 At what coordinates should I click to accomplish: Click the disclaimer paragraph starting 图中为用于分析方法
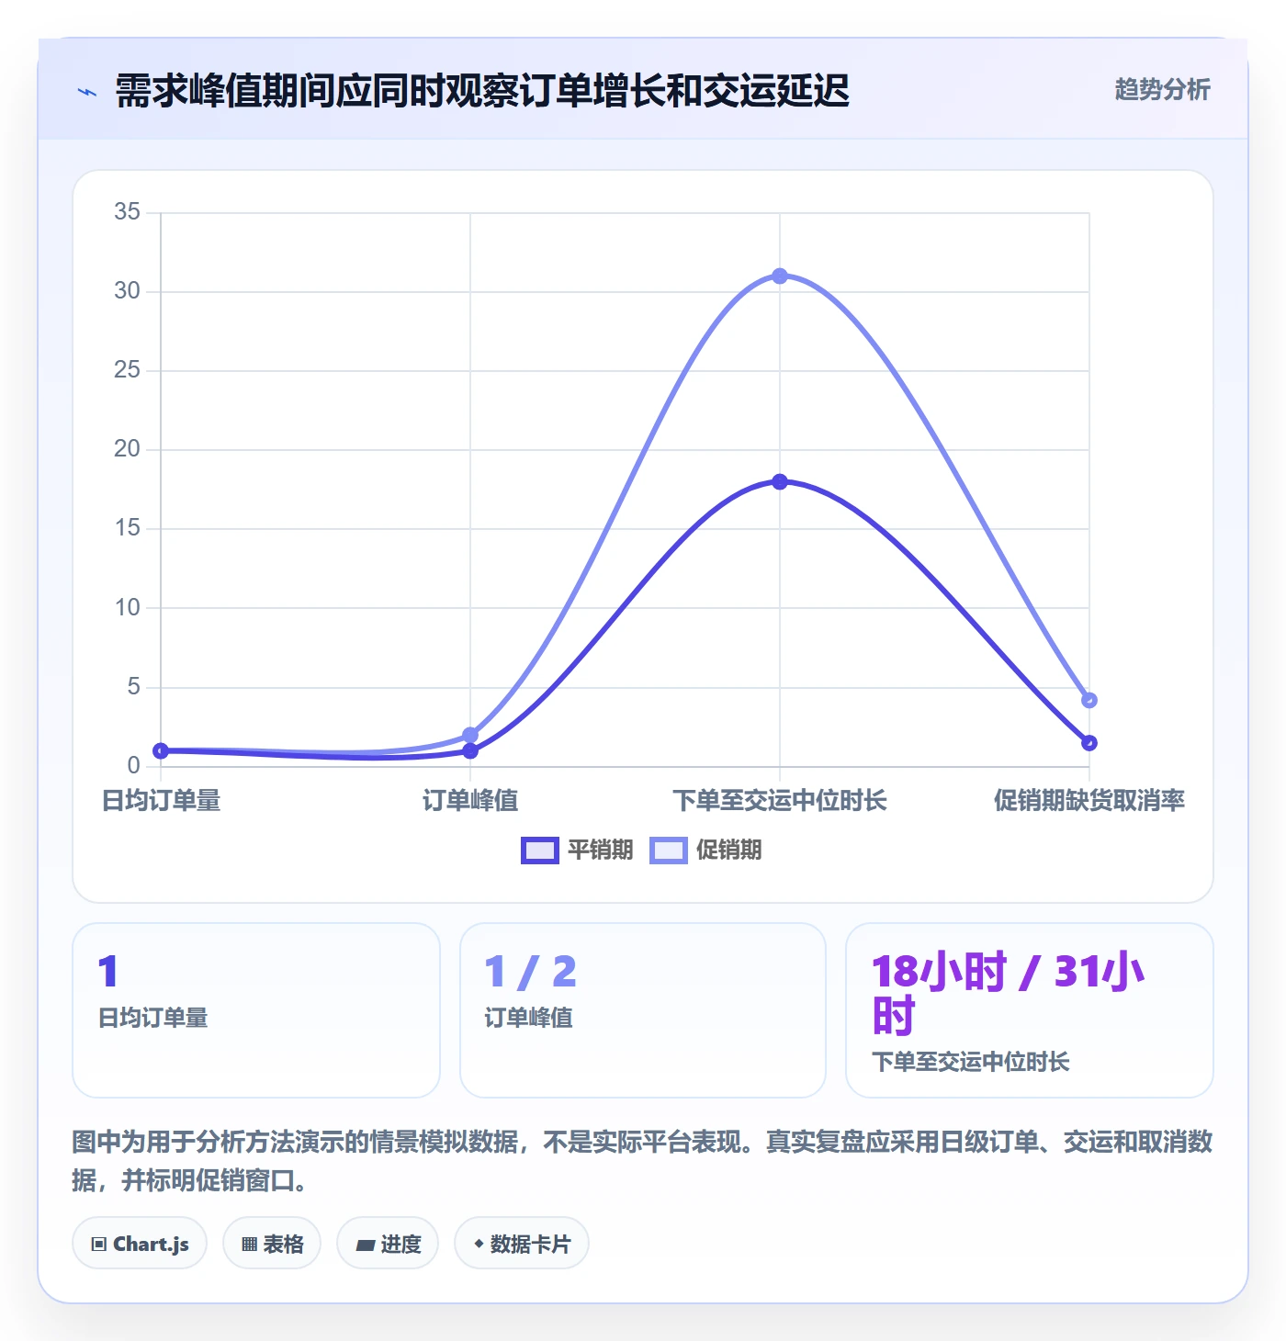coord(643,1161)
